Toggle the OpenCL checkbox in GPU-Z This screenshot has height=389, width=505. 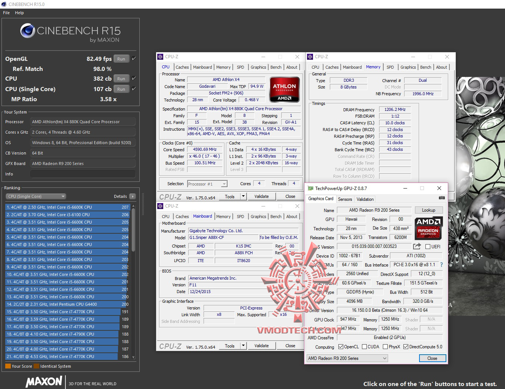(341, 347)
